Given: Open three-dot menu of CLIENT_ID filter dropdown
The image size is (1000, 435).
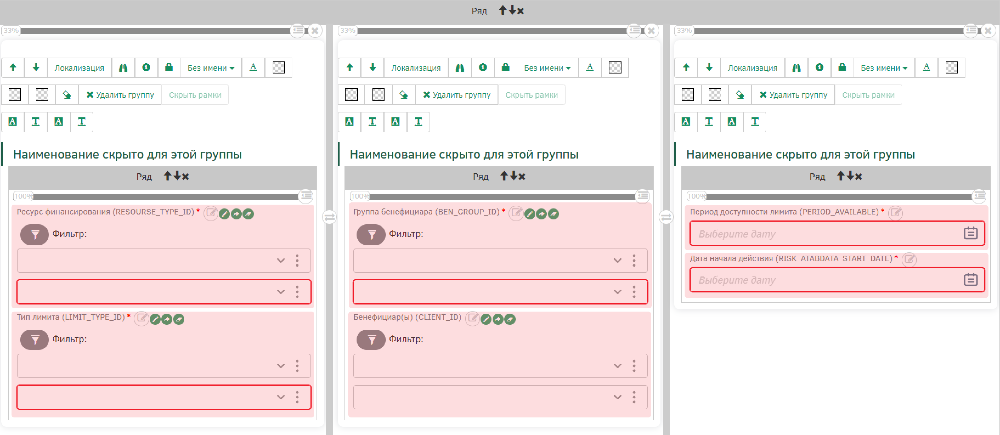Looking at the screenshot, I should pyautogui.click(x=634, y=366).
